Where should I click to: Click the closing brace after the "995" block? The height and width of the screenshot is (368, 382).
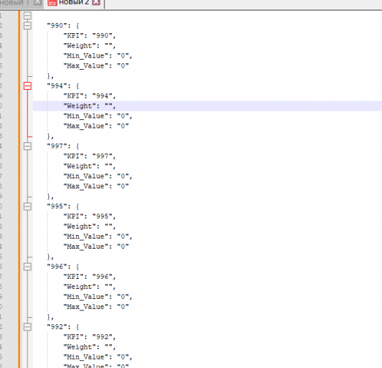coord(50,257)
